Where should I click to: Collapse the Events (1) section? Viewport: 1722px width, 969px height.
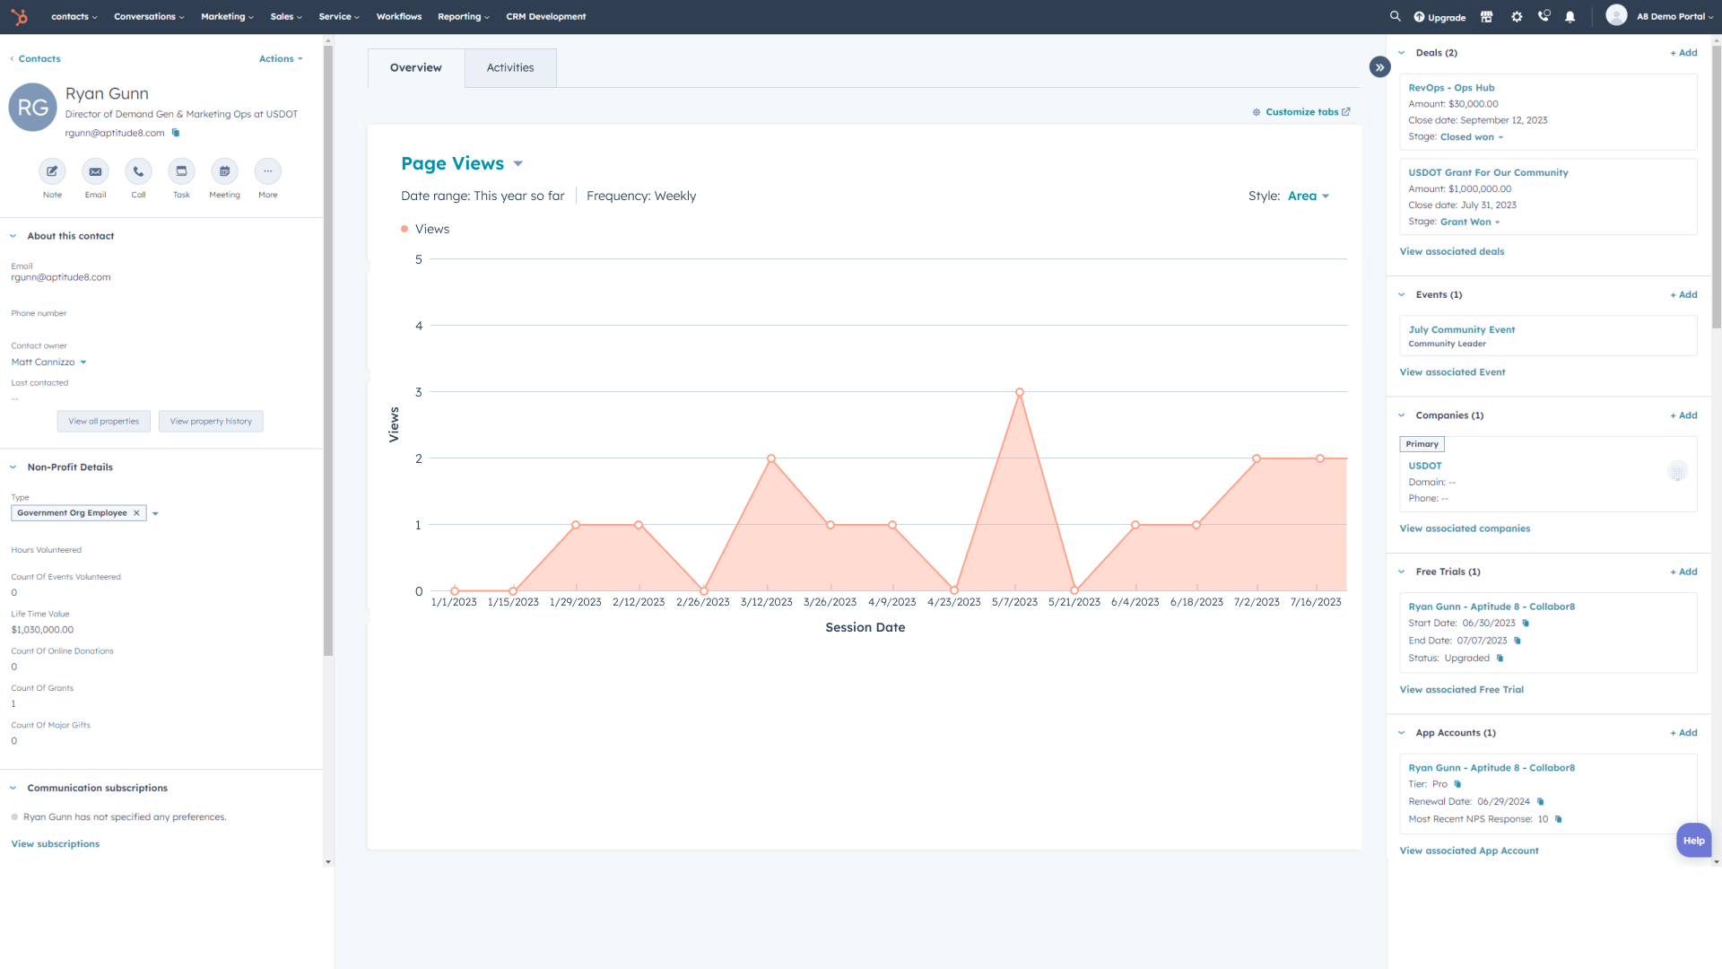[x=1402, y=295]
